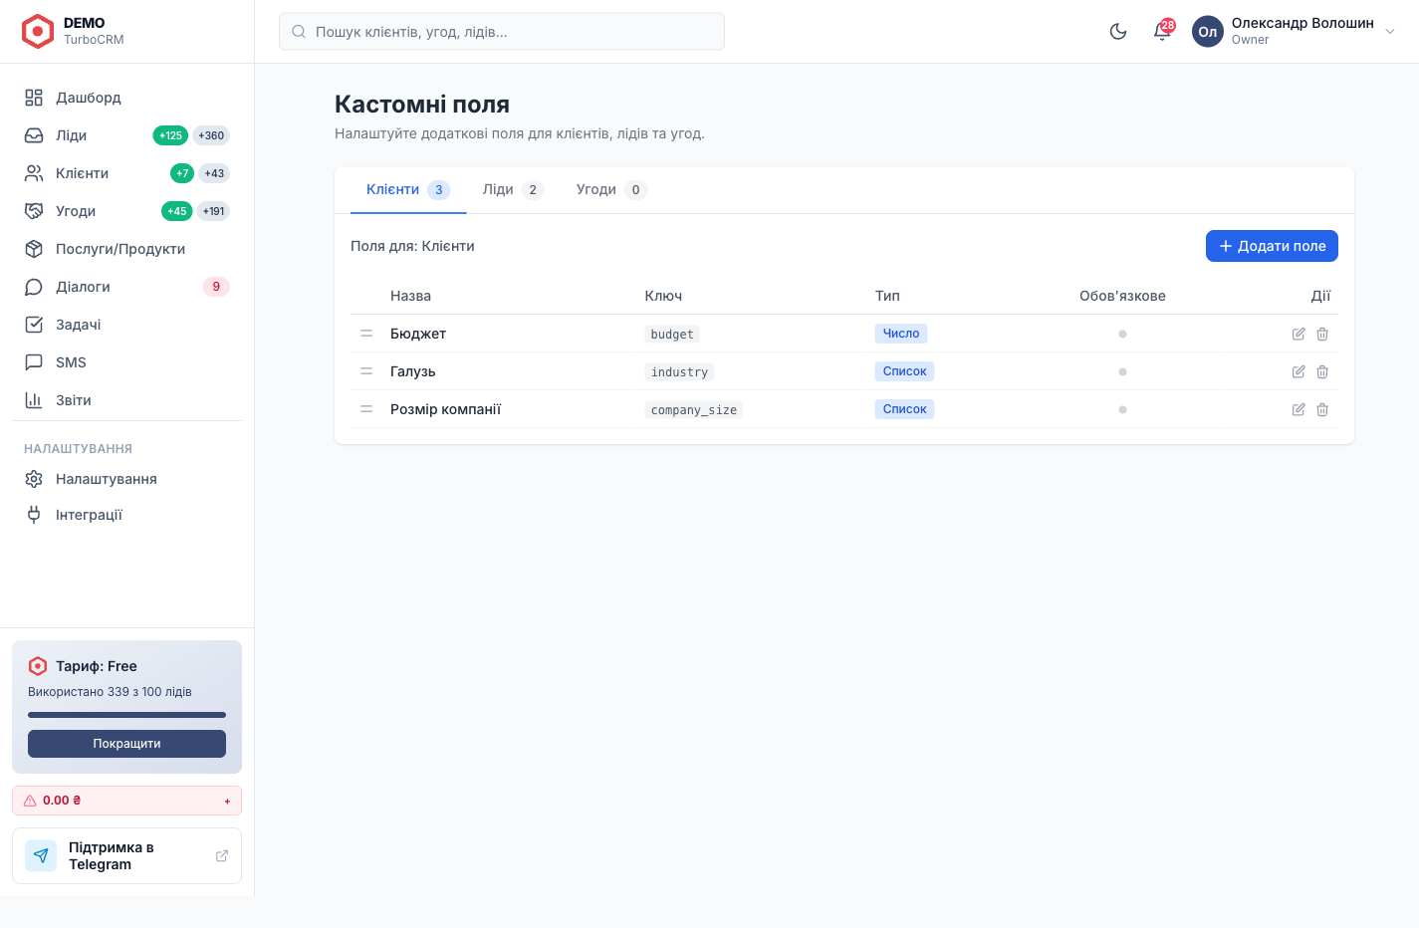
Task: Edit the Бюджет field
Action: tap(1299, 334)
